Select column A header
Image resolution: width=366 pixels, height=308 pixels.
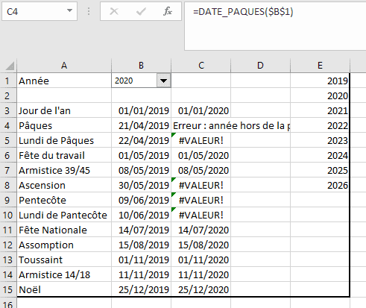[x=64, y=66]
